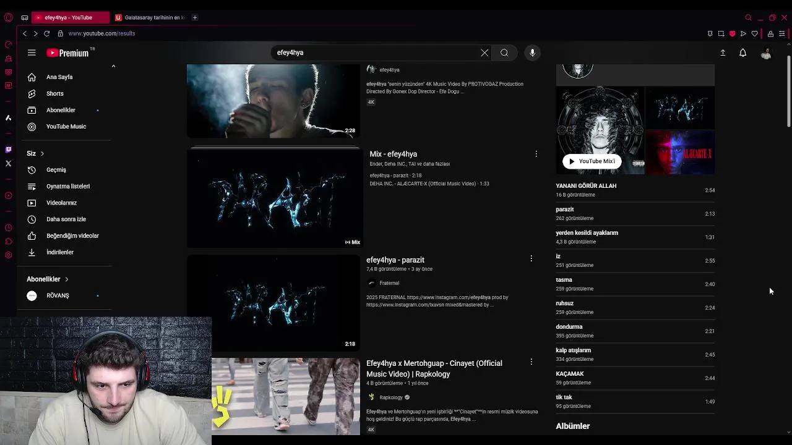Open Opera pinboard pin icon
792x445 pixels.
tap(710, 33)
